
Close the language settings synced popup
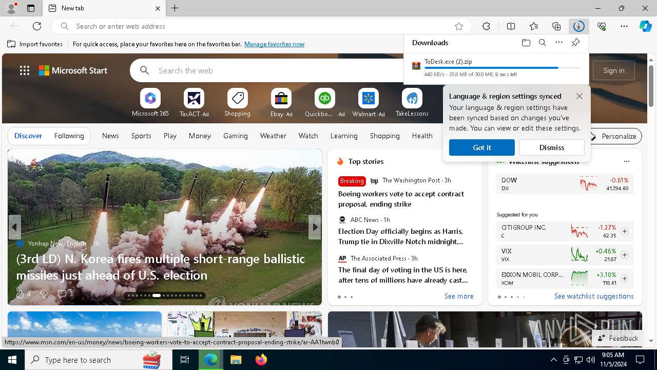pyautogui.click(x=579, y=96)
